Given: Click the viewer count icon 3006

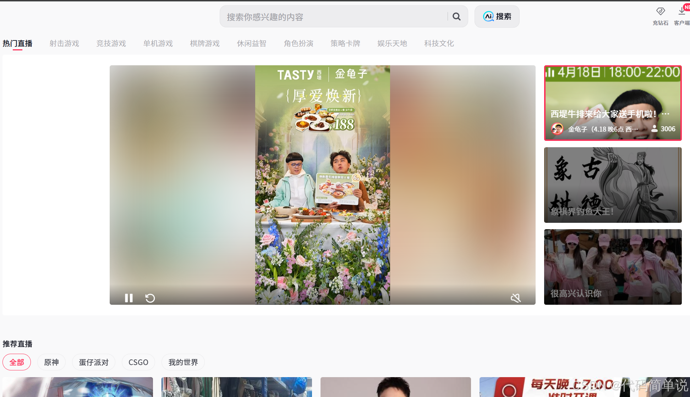Looking at the screenshot, I should pyautogui.click(x=654, y=129).
